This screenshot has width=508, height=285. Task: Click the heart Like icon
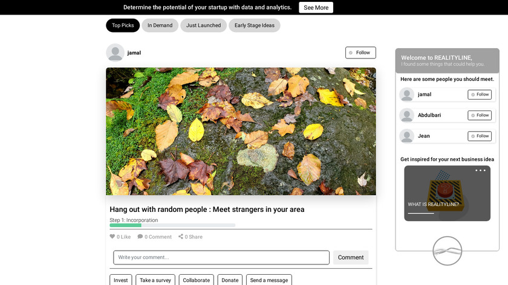112,237
